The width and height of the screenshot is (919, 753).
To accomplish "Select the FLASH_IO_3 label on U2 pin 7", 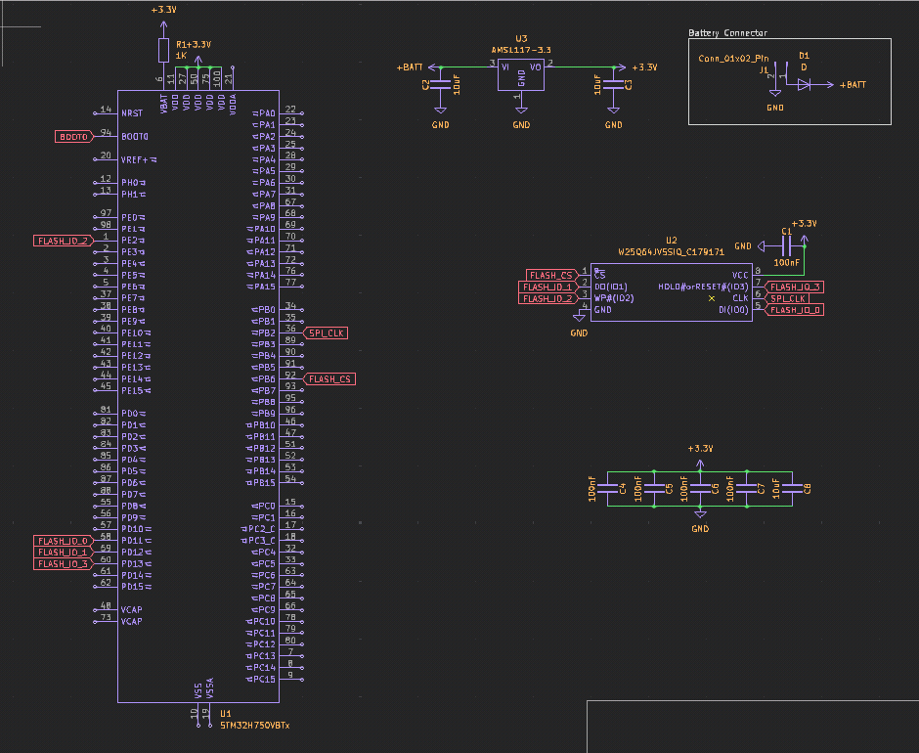I will pos(795,287).
